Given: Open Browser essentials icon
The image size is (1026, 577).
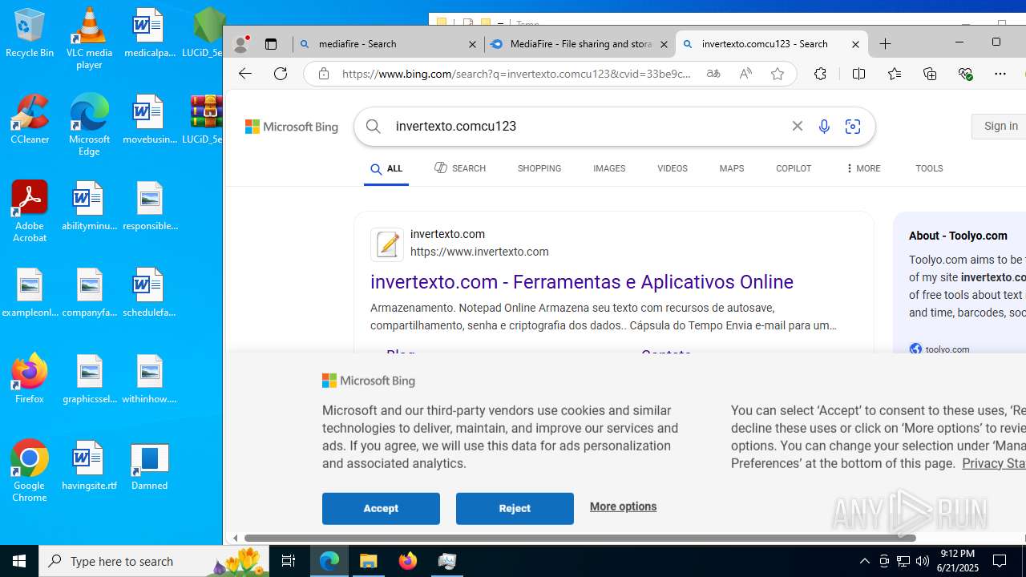Looking at the screenshot, I should pos(965,74).
